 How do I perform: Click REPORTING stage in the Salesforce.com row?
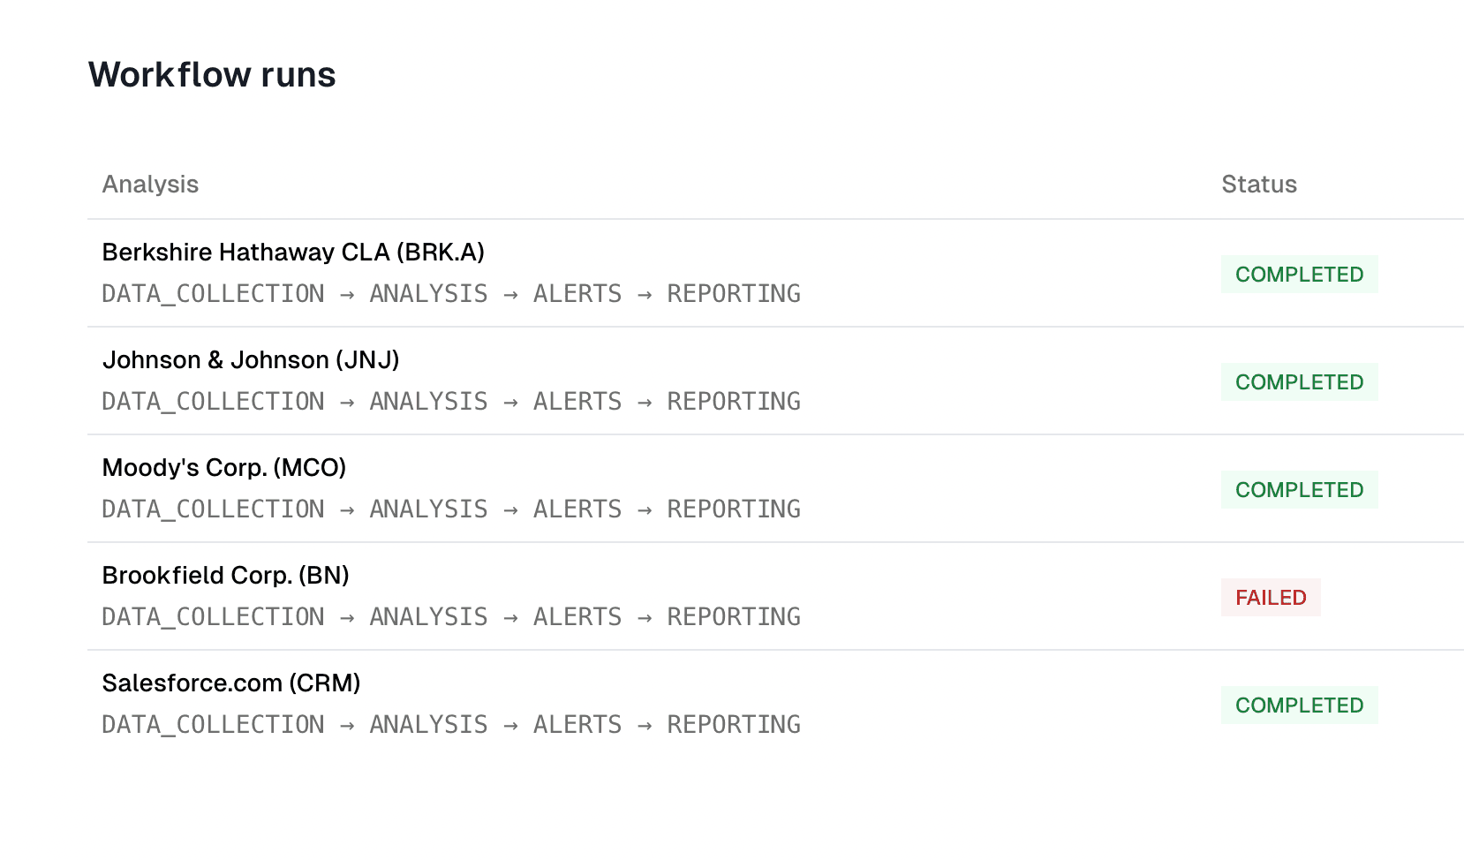tap(734, 725)
